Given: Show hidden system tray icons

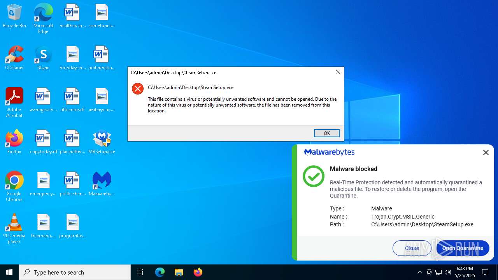Looking at the screenshot, I should pyautogui.click(x=419, y=272).
